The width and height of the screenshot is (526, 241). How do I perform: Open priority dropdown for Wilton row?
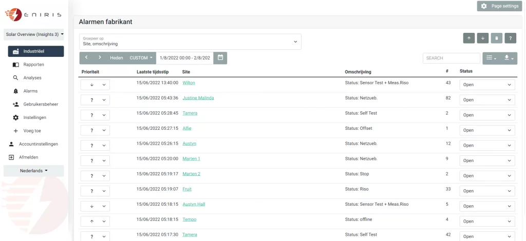point(95,85)
